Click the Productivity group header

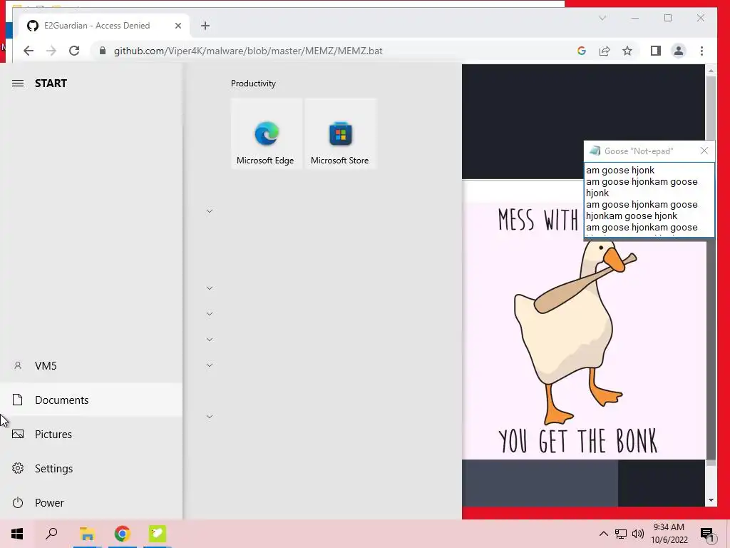coord(253,83)
